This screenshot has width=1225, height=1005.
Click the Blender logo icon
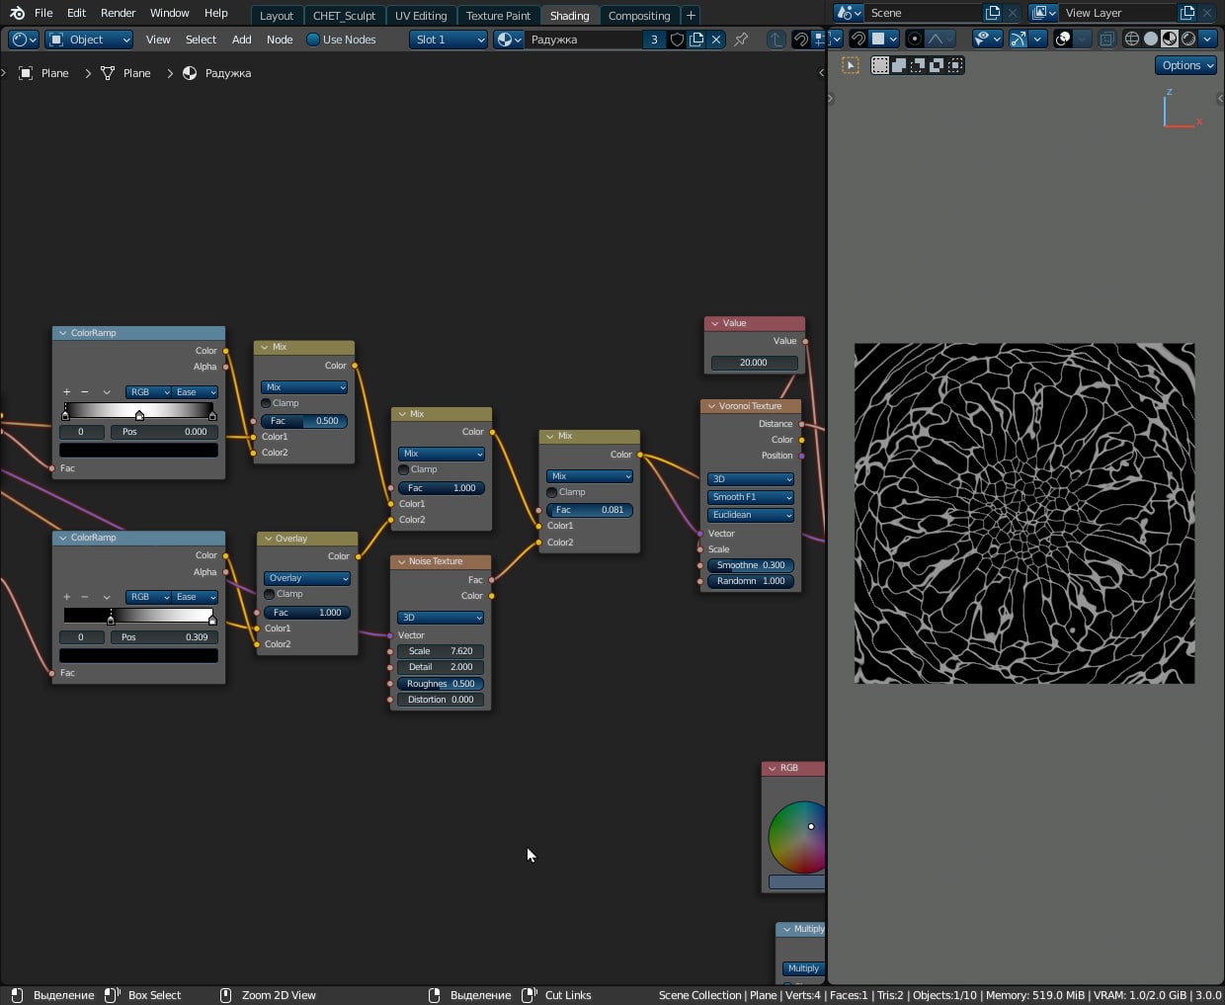point(17,13)
